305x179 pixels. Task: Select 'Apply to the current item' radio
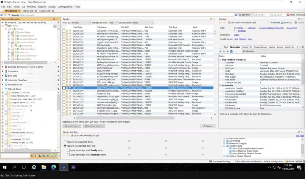click(x=65, y=146)
